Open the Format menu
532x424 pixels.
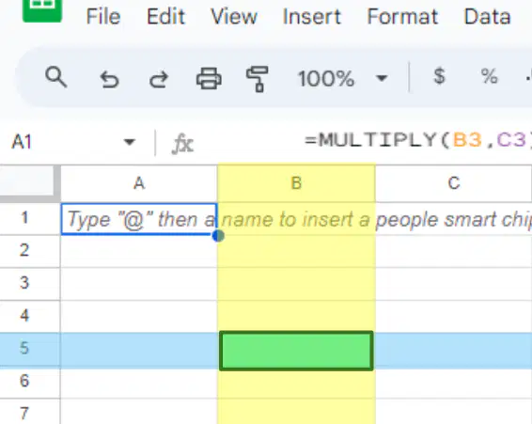tap(402, 17)
